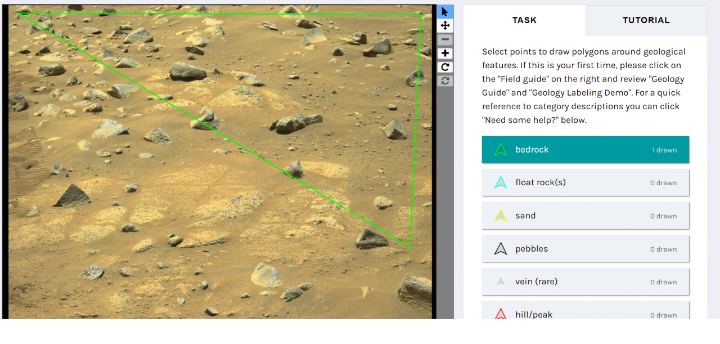
Task: Select the pointer arrow tool
Action: coord(445,12)
